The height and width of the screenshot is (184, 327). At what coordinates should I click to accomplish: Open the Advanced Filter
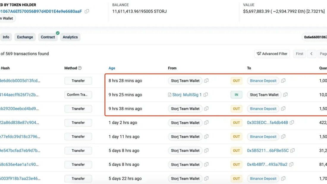coord(272,54)
